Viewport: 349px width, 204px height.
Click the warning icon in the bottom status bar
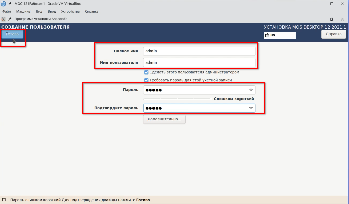pos(4,200)
